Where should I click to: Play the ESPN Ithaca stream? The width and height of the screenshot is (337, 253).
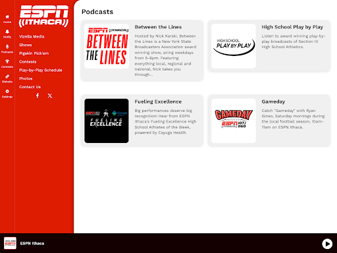(x=327, y=244)
